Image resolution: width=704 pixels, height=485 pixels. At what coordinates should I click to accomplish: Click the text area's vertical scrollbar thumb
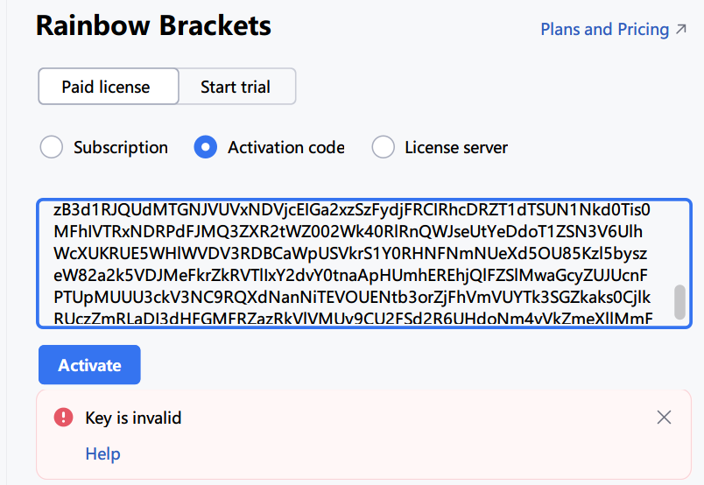679,302
